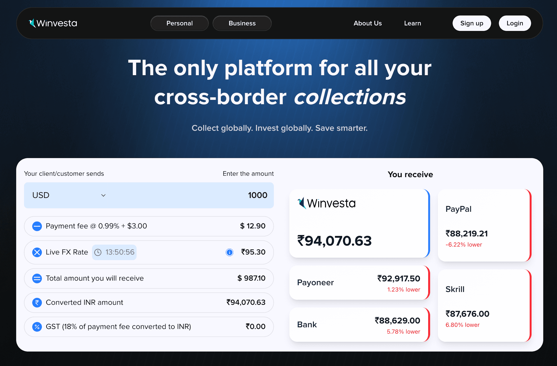Click the equals icon beside Total amount
Screen dimensions: 557x366
37,278
